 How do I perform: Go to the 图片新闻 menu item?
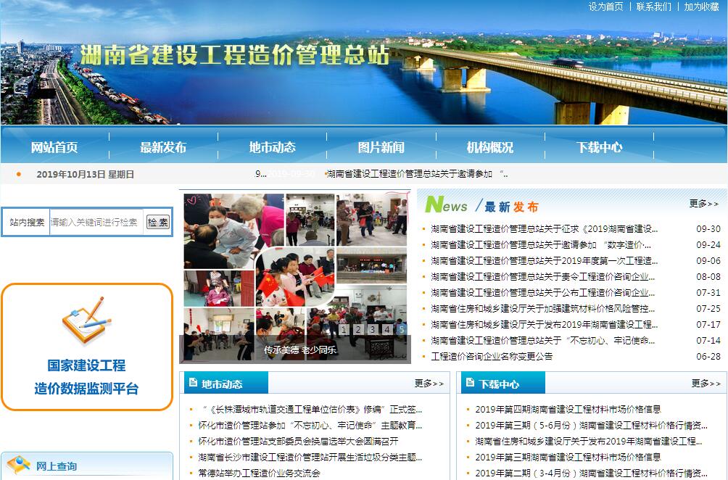(x=381, y=147)
